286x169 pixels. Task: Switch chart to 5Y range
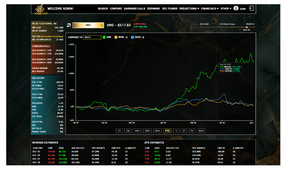[x=192, y=131]
